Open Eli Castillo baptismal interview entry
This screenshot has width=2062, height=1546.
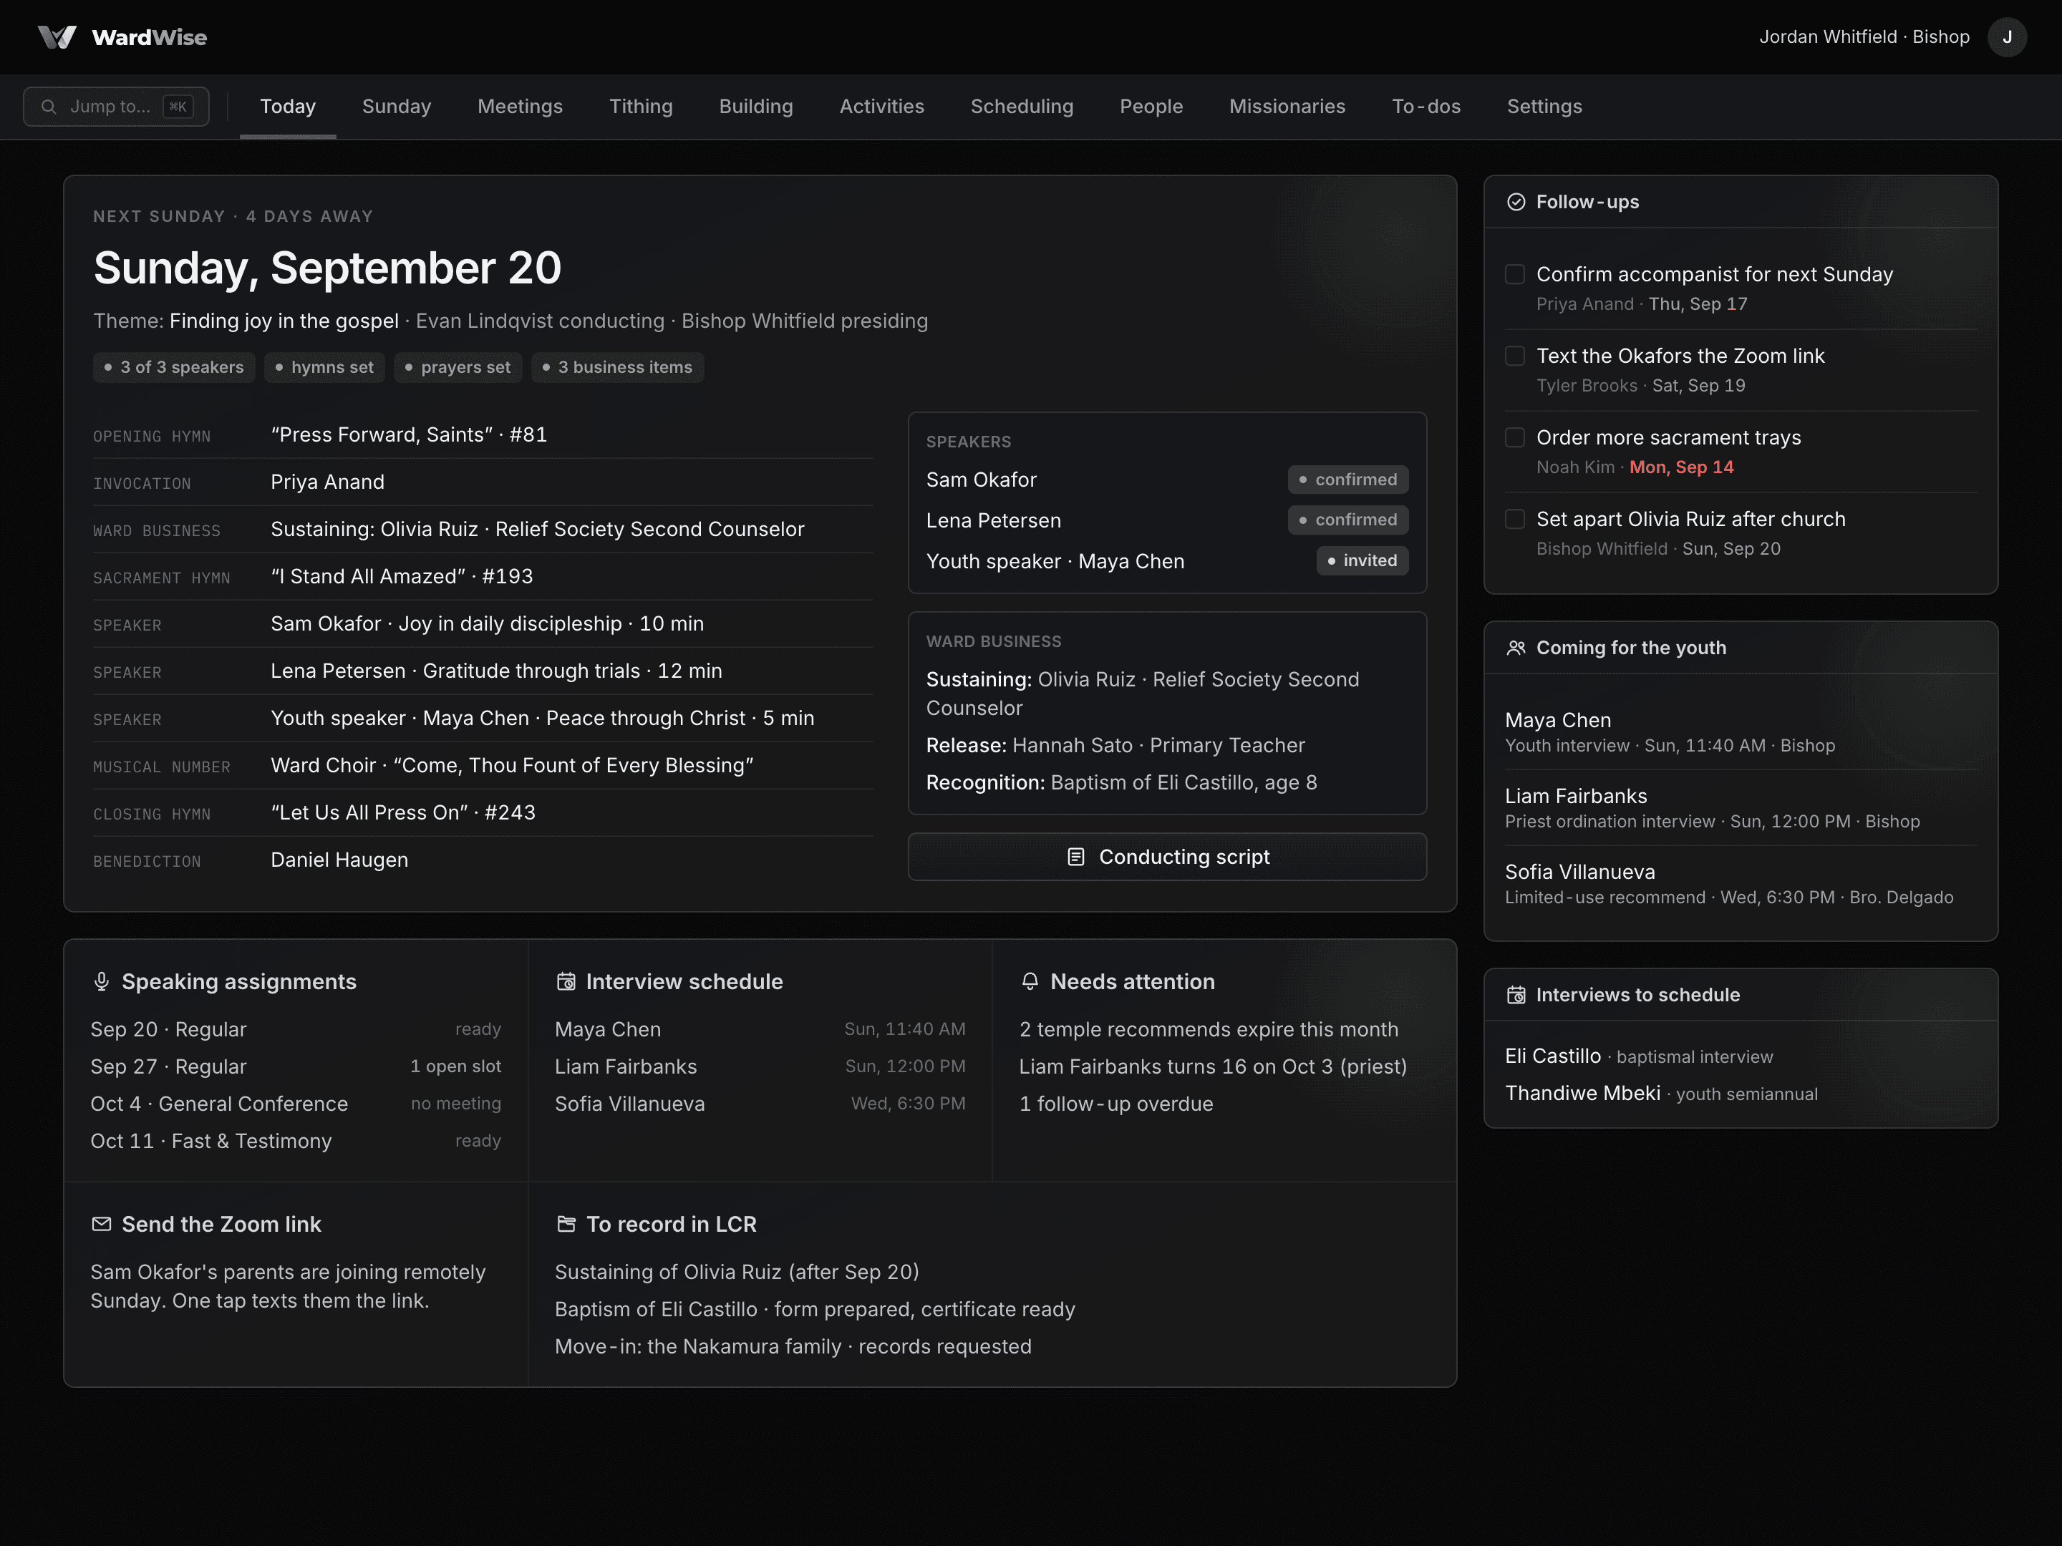(x=1639, y=1056)
